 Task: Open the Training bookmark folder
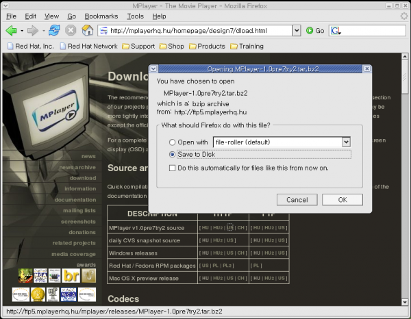point(247,47)
